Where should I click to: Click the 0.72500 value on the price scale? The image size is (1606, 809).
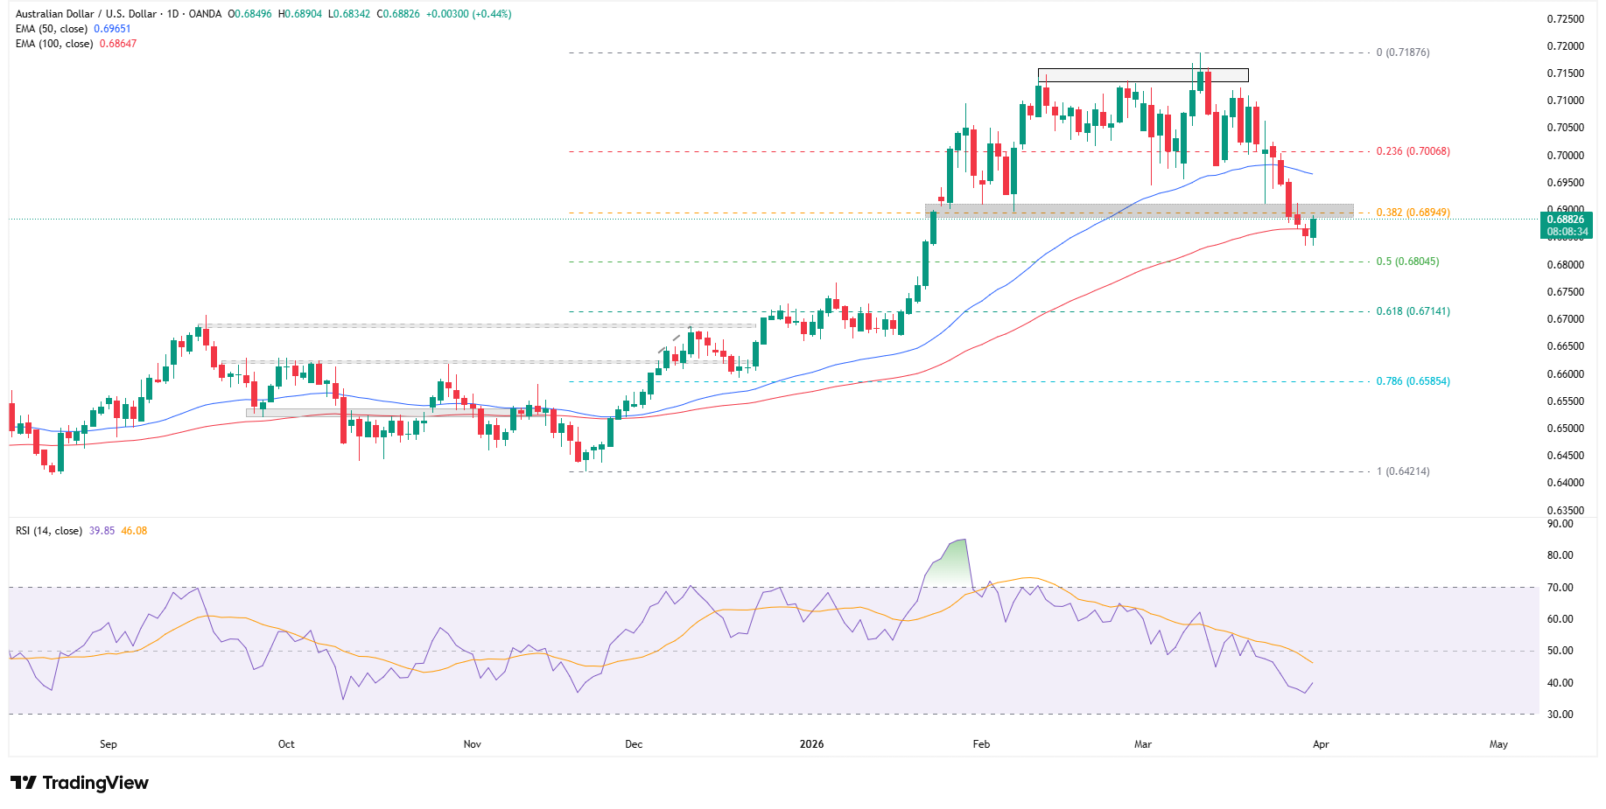[1565, 19]
